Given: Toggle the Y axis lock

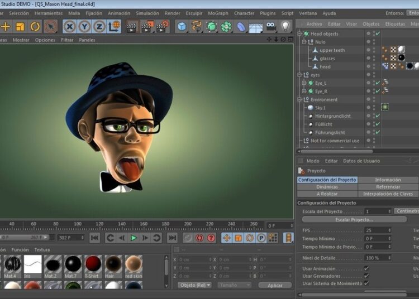Looking at the screenshot, I should coord(84,27).
